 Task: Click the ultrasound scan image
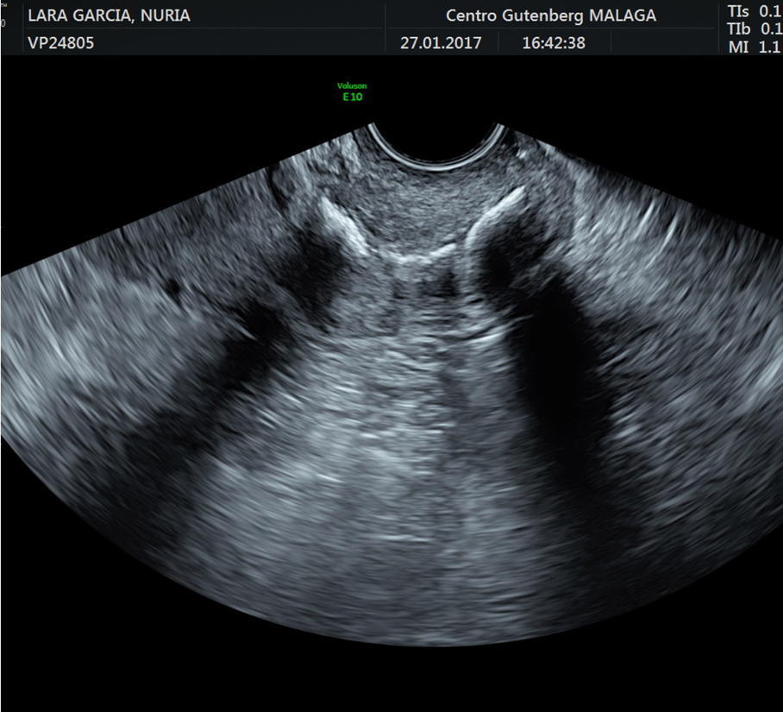[x=391, y=385]
